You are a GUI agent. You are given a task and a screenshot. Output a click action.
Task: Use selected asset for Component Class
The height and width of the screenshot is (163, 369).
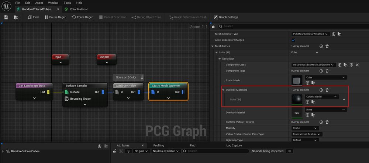tap(339, 65)
